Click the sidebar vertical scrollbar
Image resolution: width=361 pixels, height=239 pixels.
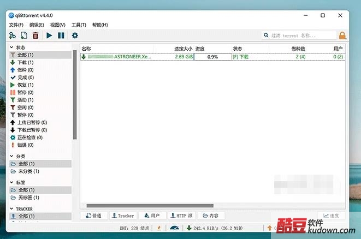tap(75, 94)
